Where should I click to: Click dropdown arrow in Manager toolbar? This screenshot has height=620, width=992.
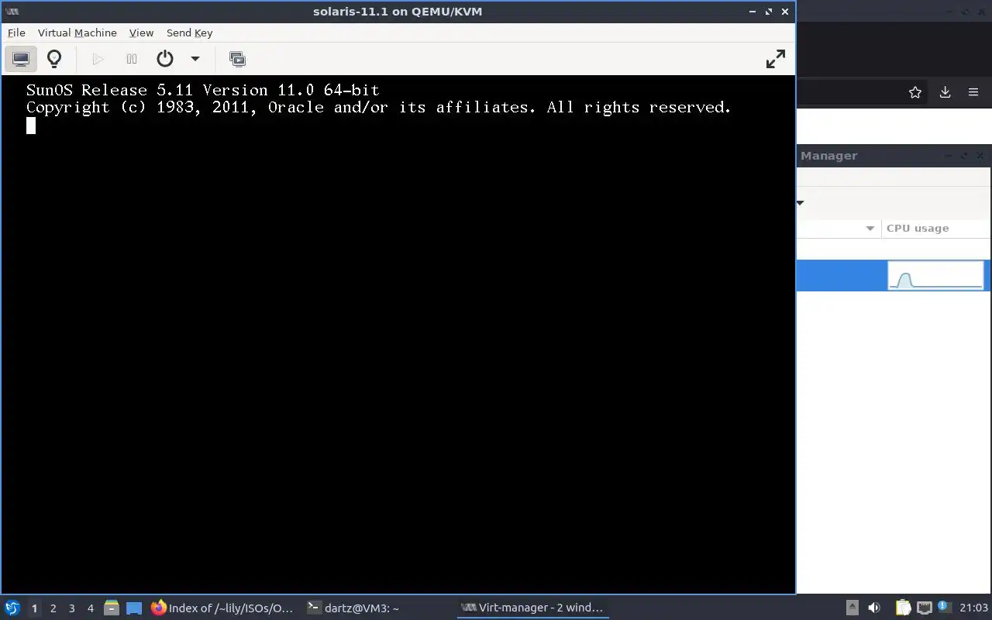point(800,203)
